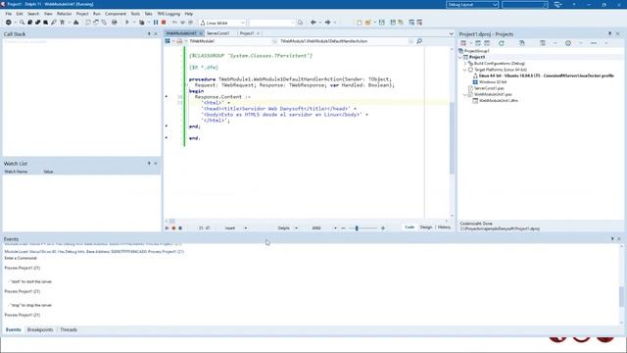
Task: Click the zoom out minus icon in editor
Action: (x=343, y=227)
